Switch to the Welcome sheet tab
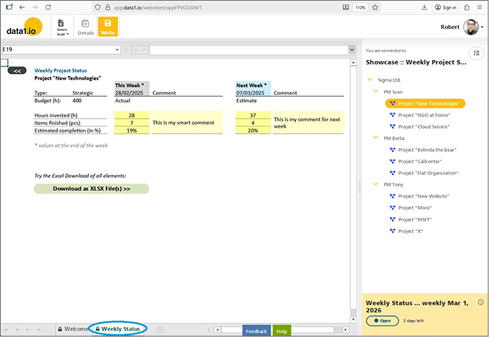Image resolution: width=489 pixels, height=337 pixels. tap(75, 329)
